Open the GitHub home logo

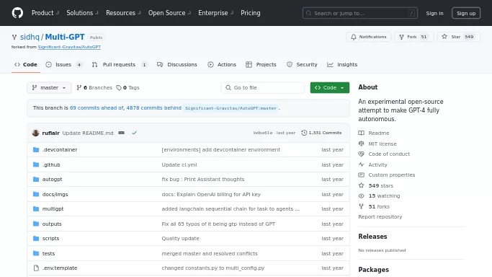[17, 13]
